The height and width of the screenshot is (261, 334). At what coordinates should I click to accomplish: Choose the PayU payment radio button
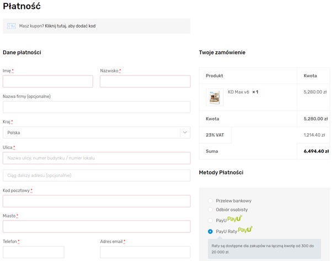point(210,220)
